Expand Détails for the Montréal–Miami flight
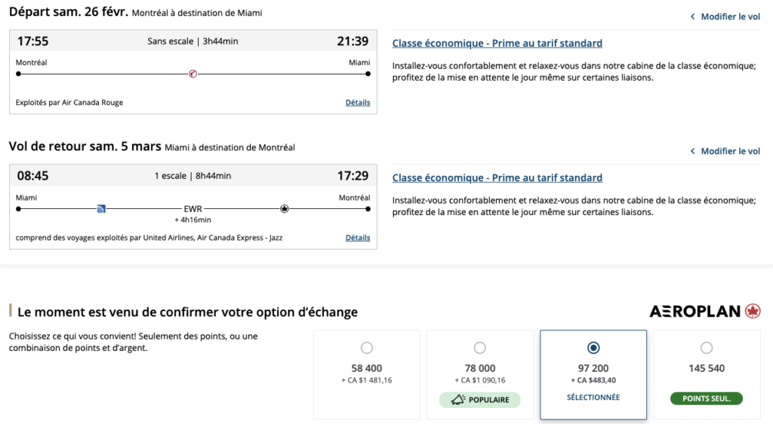This screenshot has width=773, height=424. click(x=358, y=103)
